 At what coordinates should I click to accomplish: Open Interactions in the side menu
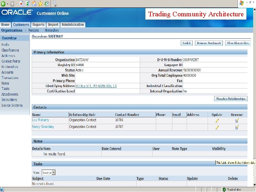[x=9, y=100]
